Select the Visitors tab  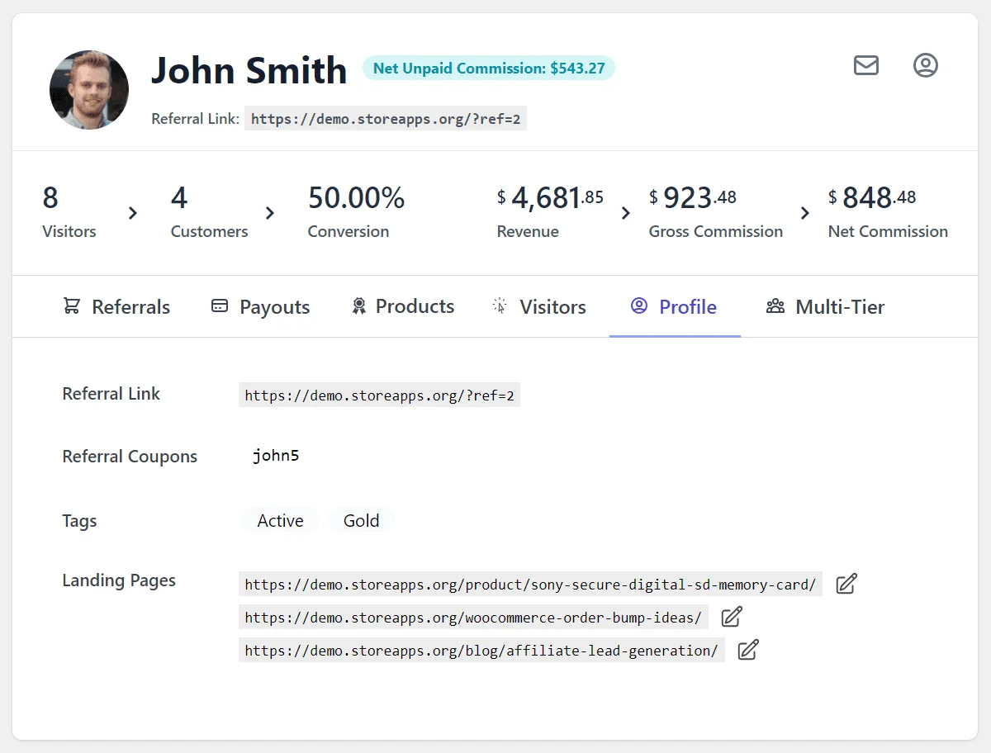(538, 307)
